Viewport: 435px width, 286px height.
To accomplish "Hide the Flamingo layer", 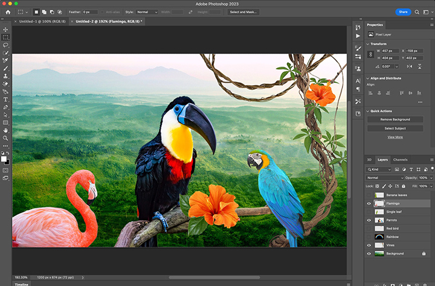I will coord(369,204).
